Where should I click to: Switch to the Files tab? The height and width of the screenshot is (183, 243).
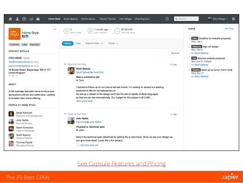[x=78, y=43]
